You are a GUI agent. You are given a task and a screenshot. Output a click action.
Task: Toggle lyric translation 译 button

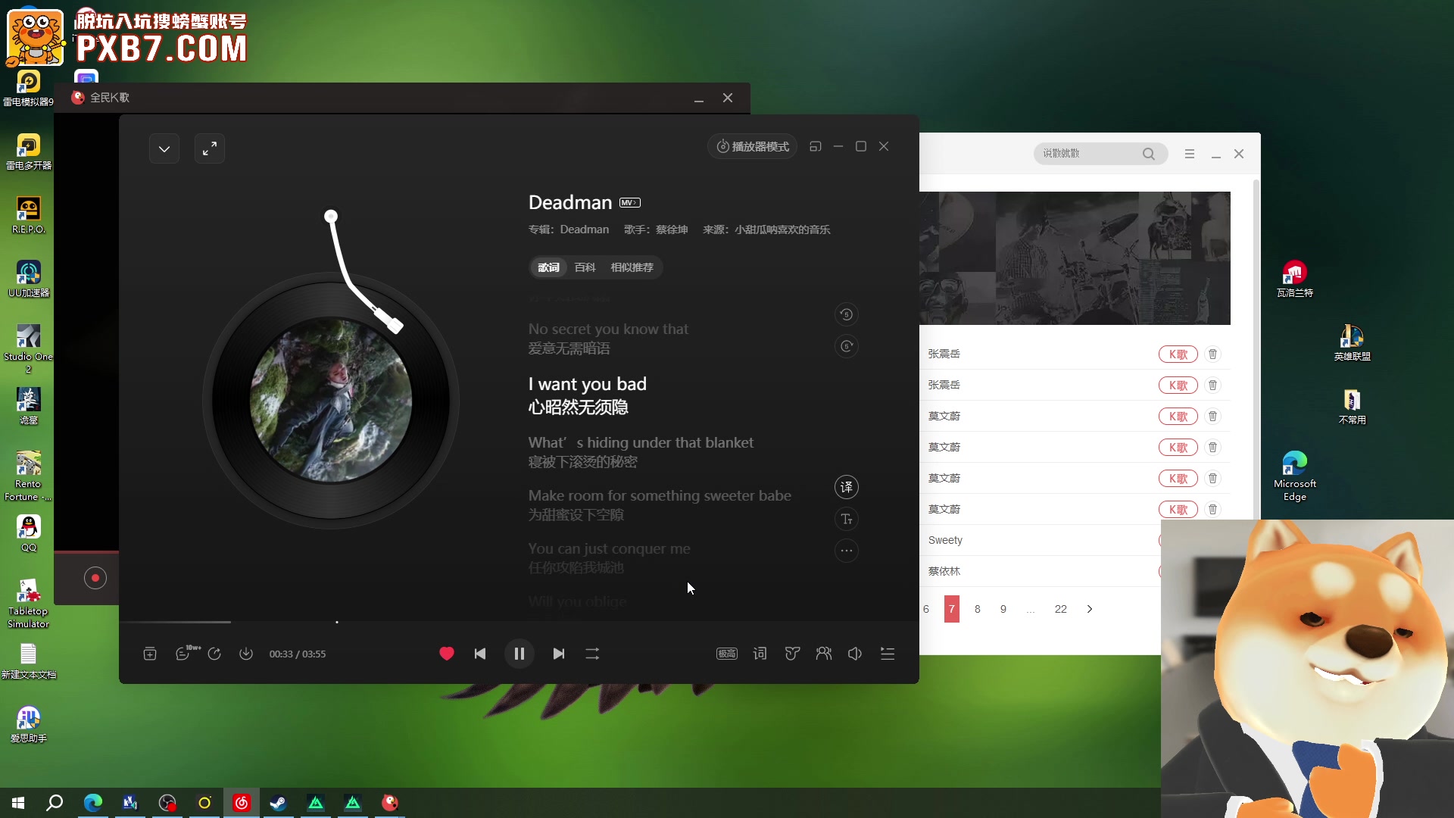[847, 487]
